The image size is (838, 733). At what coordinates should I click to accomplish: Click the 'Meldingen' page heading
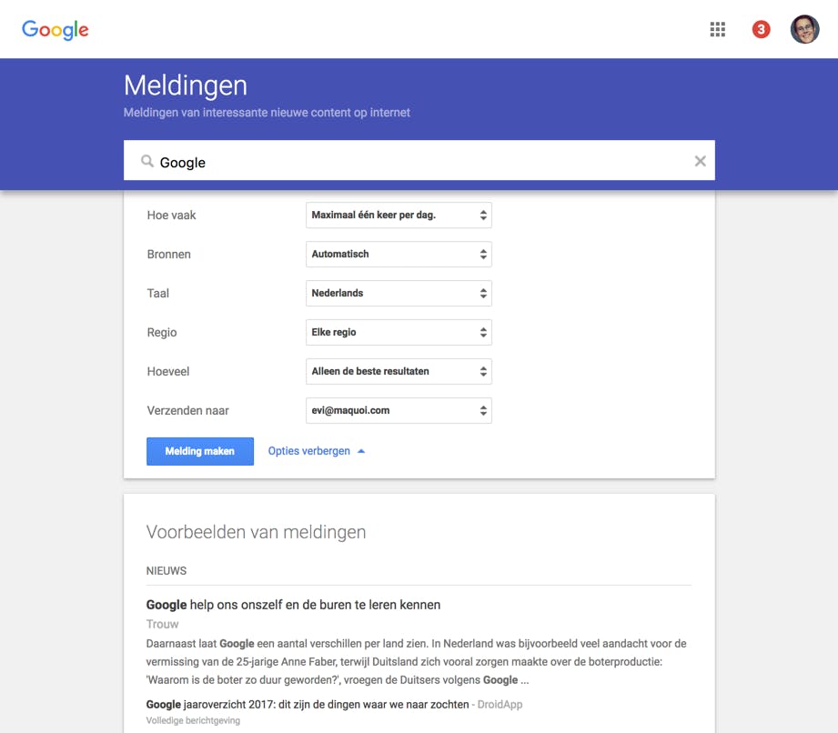coord(186,85)
